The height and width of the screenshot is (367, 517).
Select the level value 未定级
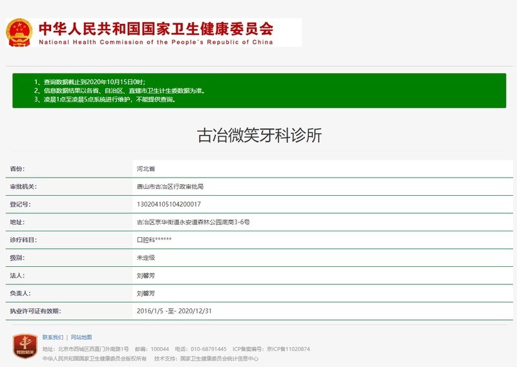146,258
